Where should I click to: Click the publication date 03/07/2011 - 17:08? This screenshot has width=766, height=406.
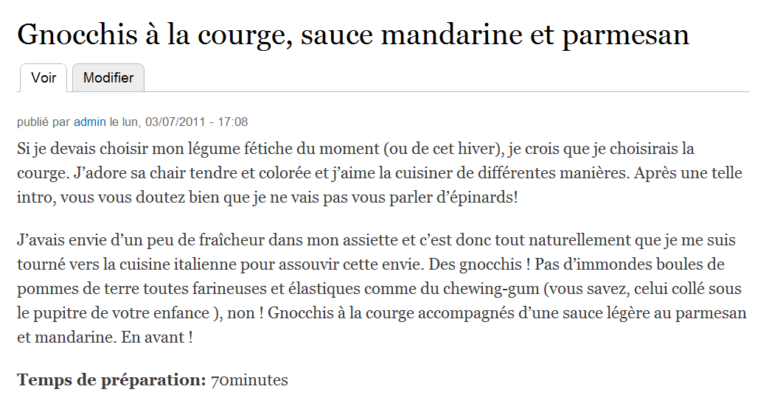tap(196, 122)
